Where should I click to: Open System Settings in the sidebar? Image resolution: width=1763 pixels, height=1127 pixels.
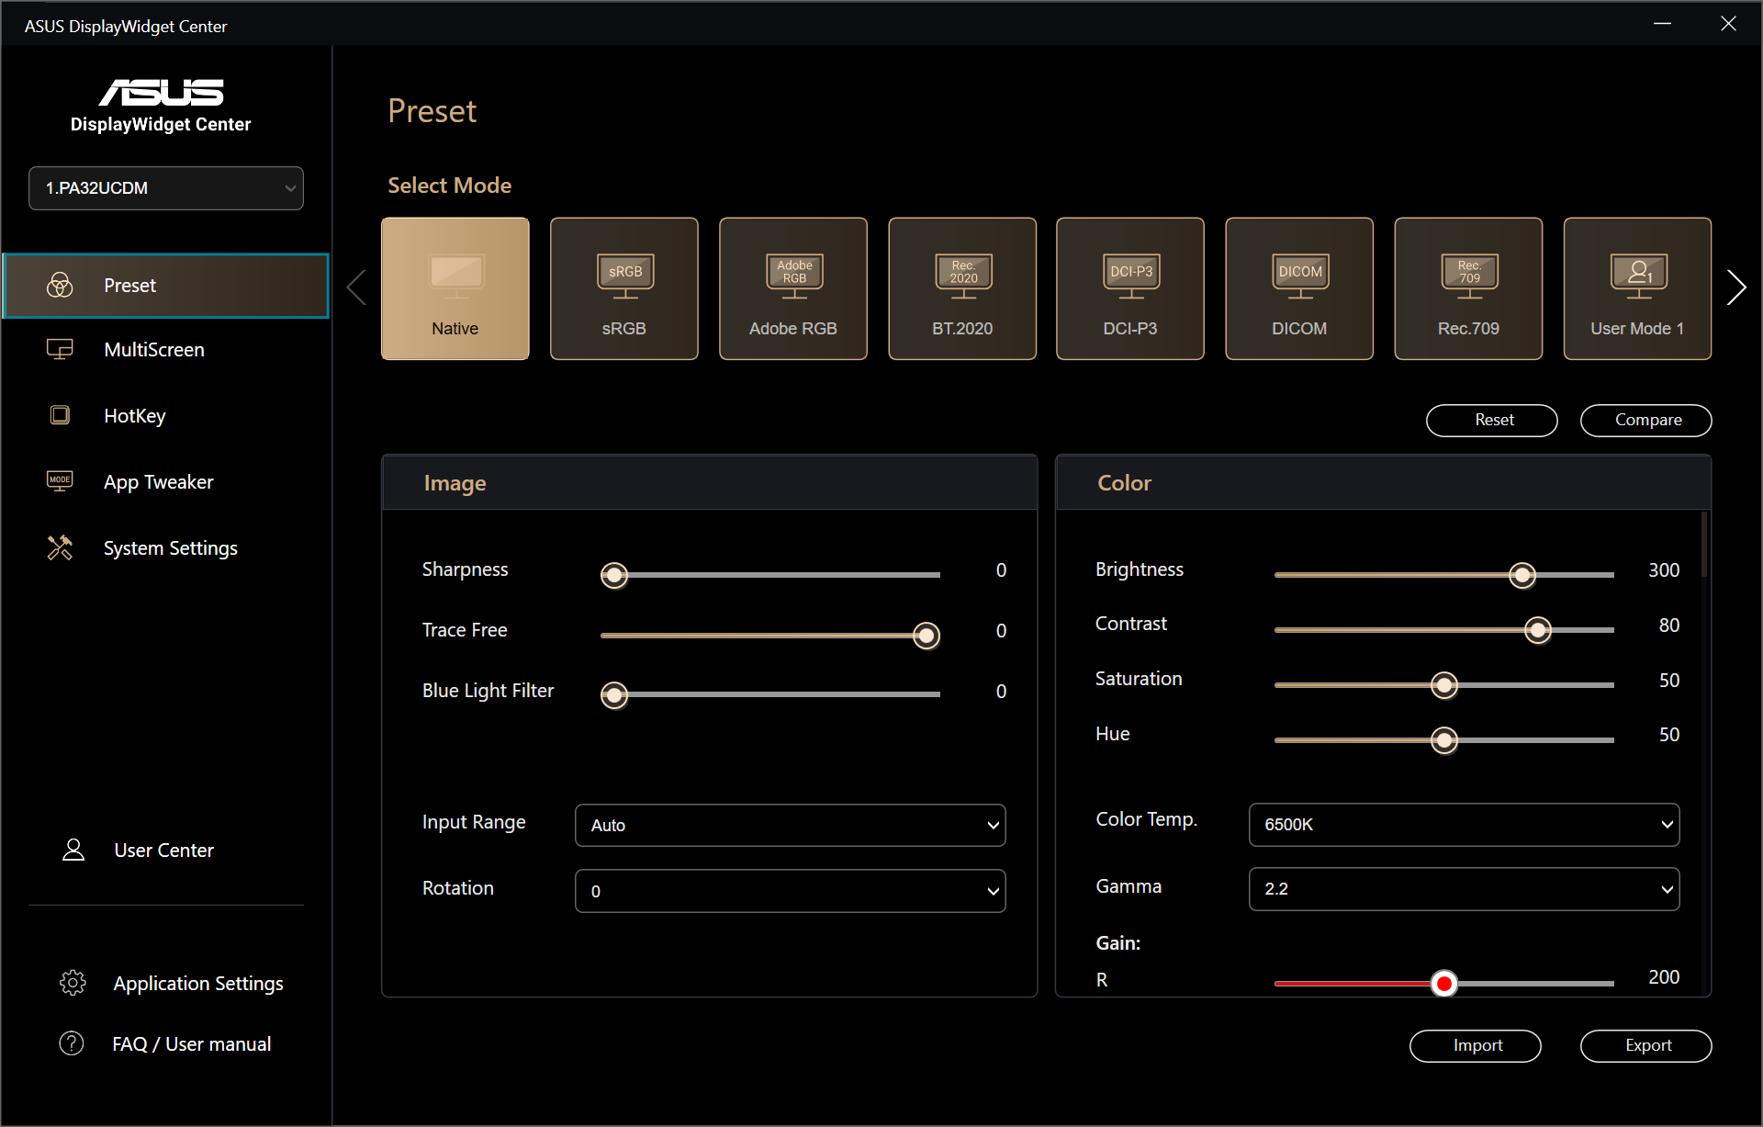170,548
